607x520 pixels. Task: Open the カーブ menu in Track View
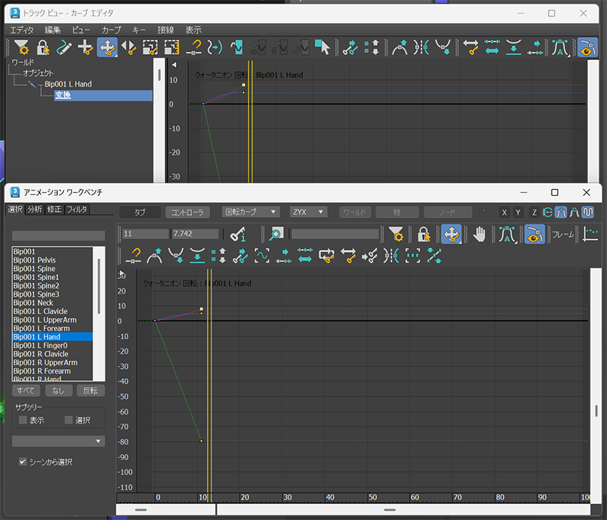tap(111, 30)
